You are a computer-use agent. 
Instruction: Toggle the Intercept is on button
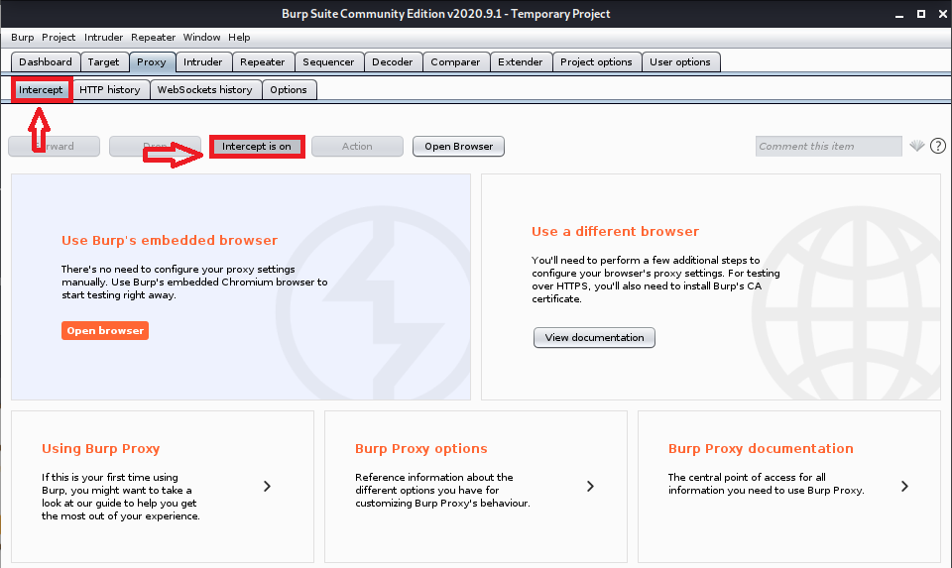[256, 147]
